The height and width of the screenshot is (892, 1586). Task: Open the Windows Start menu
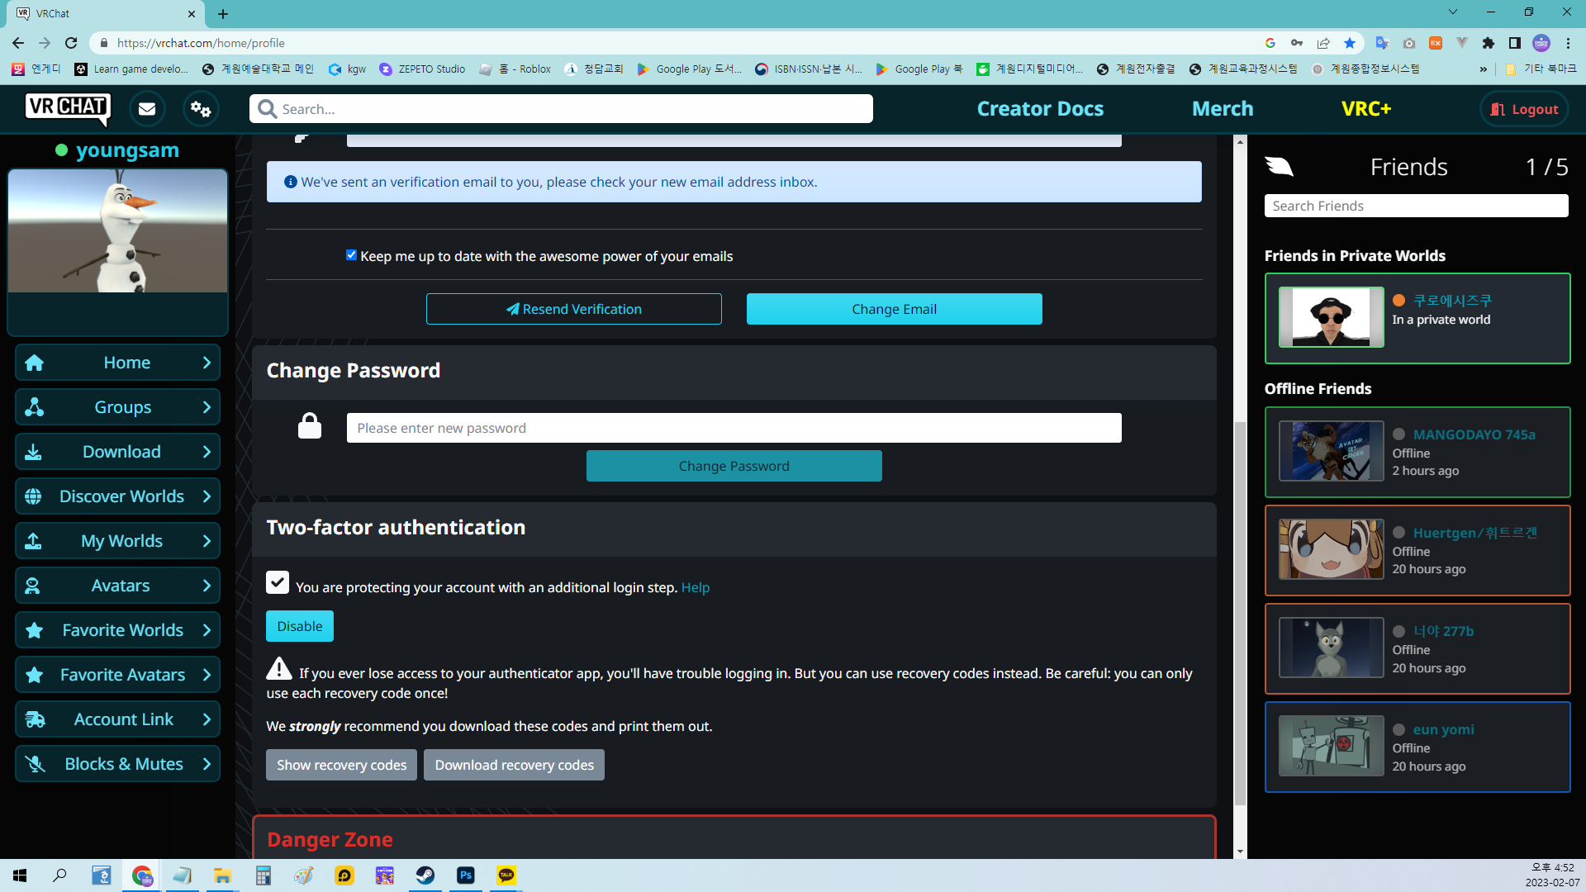coord(20,875)
